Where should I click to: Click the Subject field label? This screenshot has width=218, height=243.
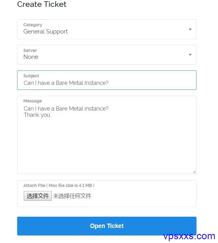31,76
